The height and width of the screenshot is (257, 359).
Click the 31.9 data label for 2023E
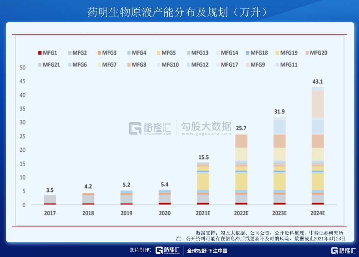(x=280, y=112)
